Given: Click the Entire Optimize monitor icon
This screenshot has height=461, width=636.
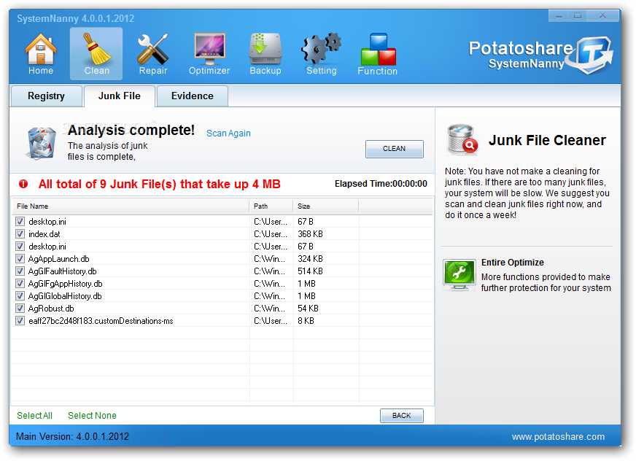Looking at the screenshot, I should tap(459, 275).
